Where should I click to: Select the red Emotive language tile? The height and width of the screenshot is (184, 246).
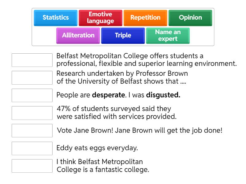click(100, 18)
